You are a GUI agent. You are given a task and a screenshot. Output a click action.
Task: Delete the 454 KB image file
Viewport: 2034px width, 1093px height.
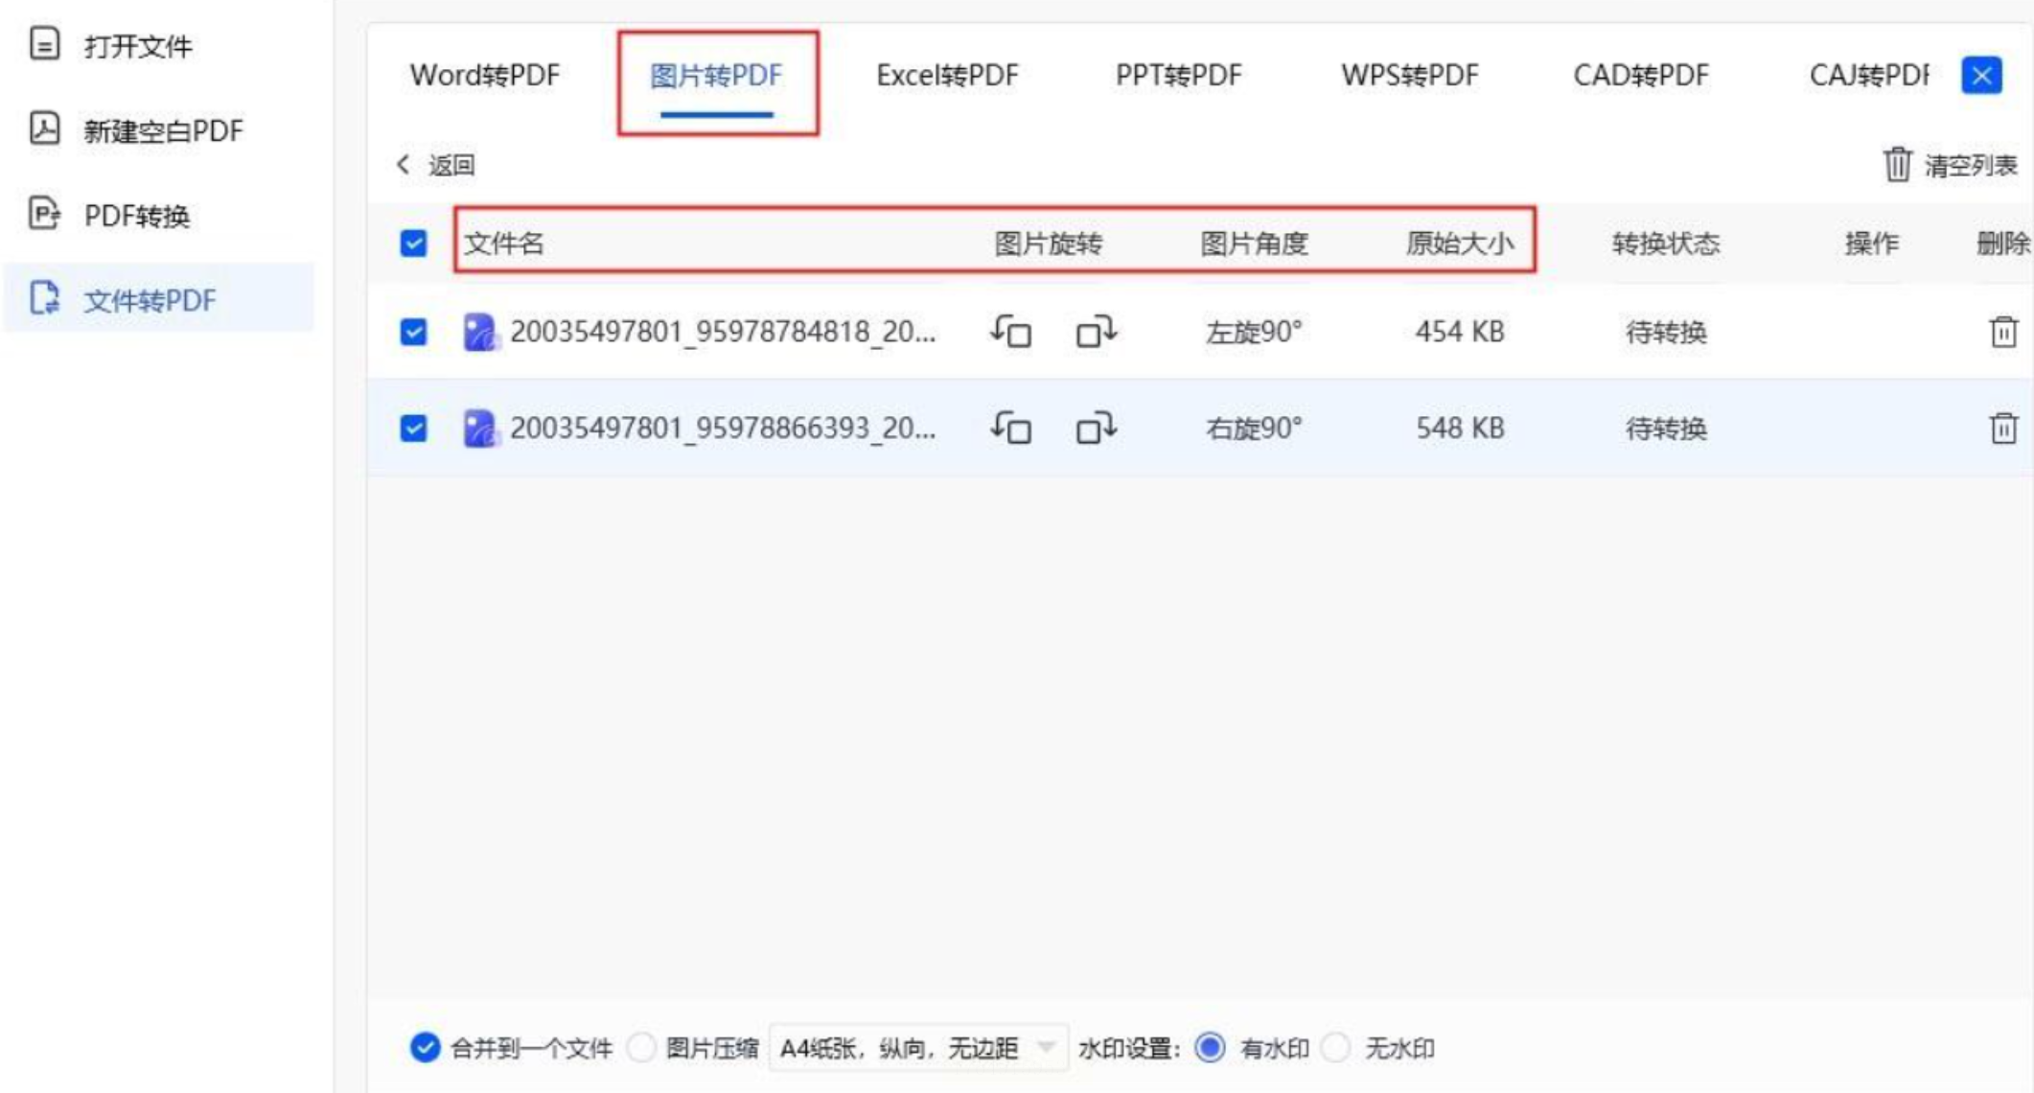(2002, 332)
